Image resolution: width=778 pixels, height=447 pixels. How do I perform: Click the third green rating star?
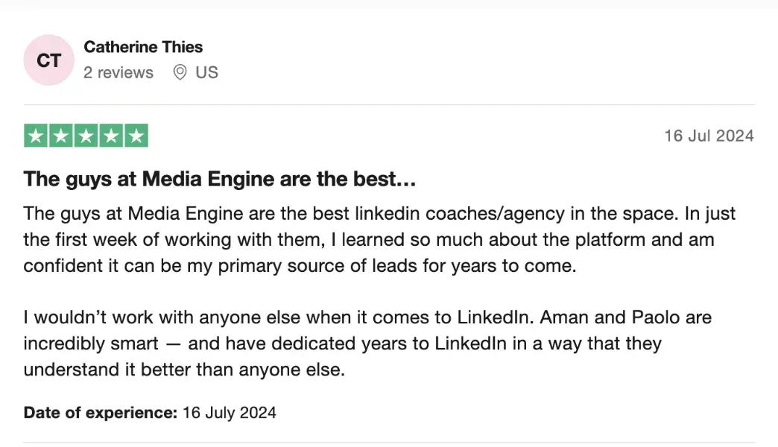pyautogui.click(x=86, y=136)
